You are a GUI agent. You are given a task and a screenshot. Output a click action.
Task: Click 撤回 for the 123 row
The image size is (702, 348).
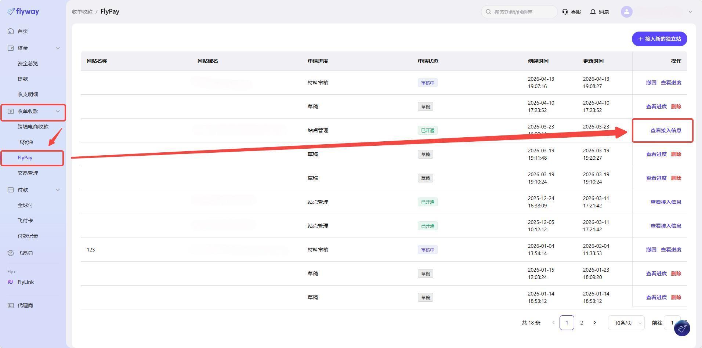[x=651, y=250]
